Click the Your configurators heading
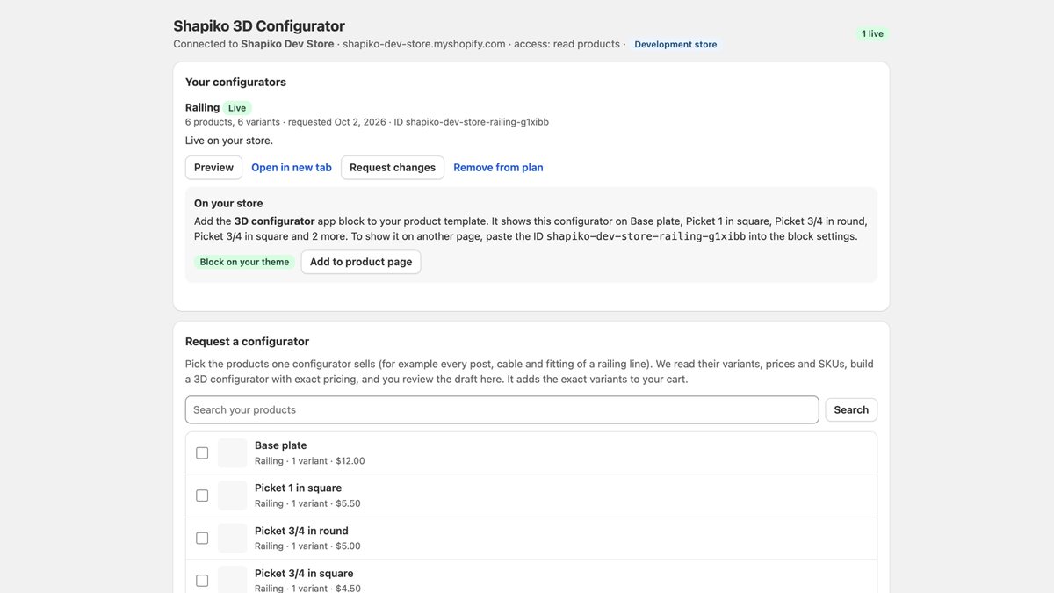Image resolution: width=1054 pixels, height=593 pixels. pos(235,82)
